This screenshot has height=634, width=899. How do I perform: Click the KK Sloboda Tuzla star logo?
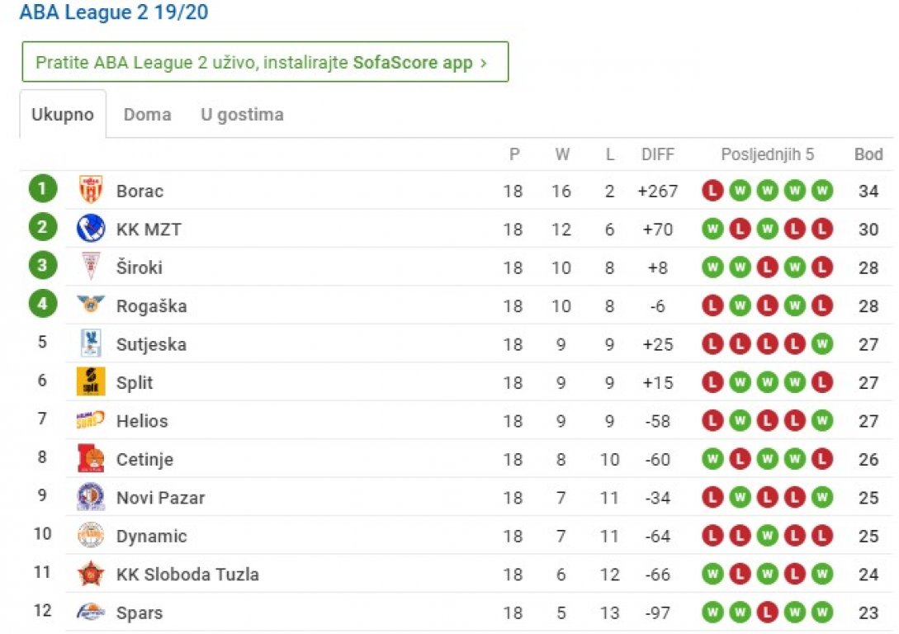(91, 573)
